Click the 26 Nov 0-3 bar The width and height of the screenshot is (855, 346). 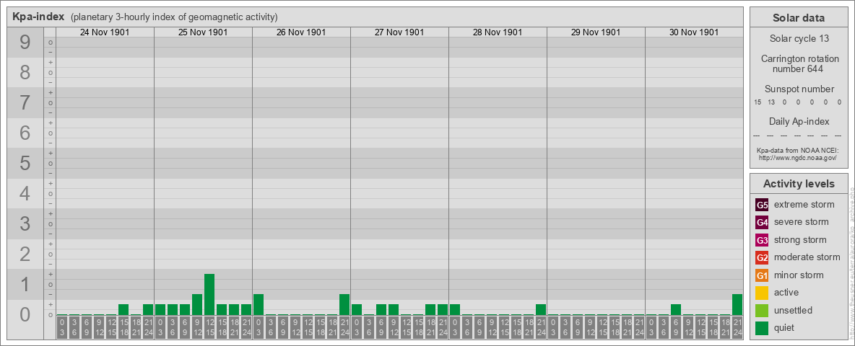259,305
